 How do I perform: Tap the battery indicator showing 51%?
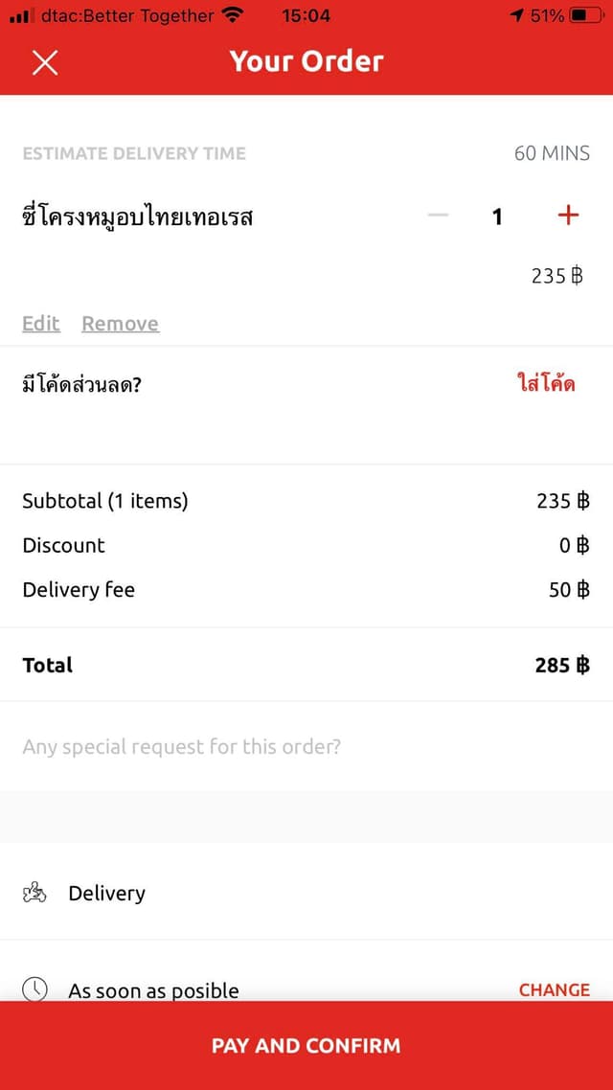[x=584, y=14]
